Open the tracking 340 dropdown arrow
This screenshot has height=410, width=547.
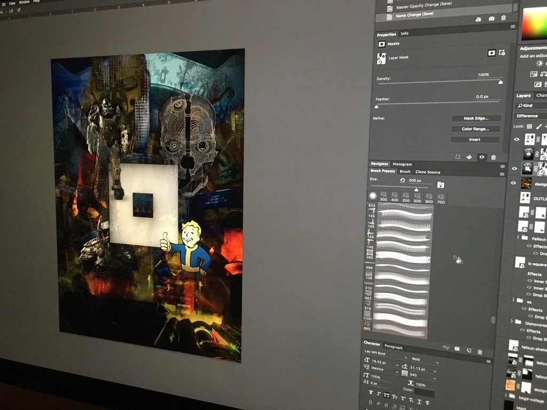[434, 379]
